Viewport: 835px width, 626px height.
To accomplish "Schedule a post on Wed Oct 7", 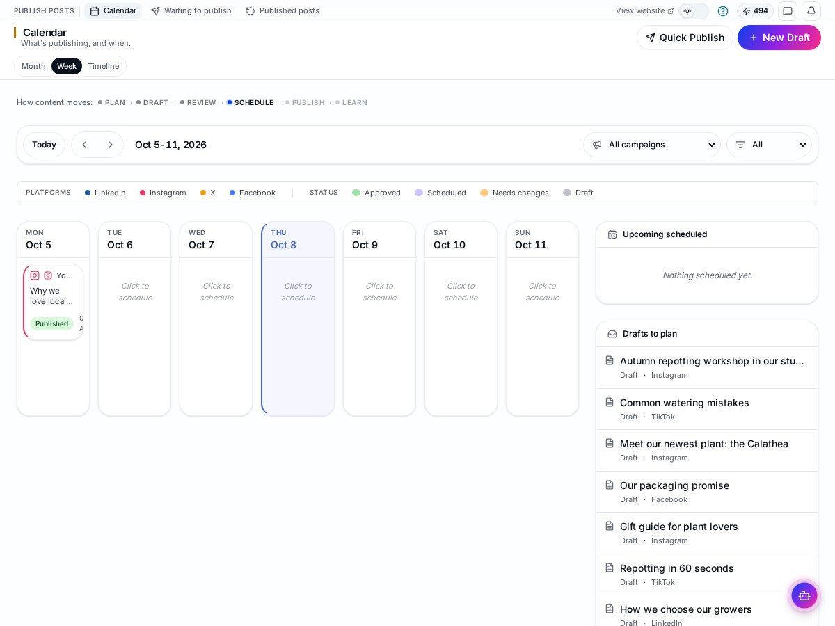I will 216,291.
